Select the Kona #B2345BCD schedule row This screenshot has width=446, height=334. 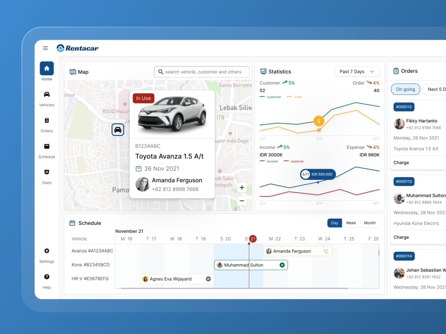point(91,265)
